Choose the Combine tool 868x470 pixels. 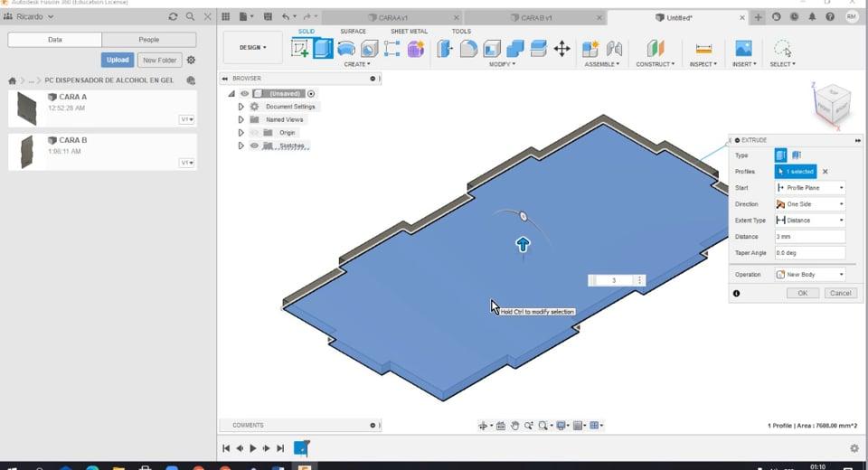[x=514, y=49]
